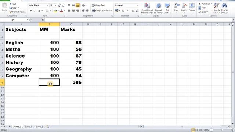235x132 pixels.
Task: Select Top Align button
Action: tap(69, 5)
